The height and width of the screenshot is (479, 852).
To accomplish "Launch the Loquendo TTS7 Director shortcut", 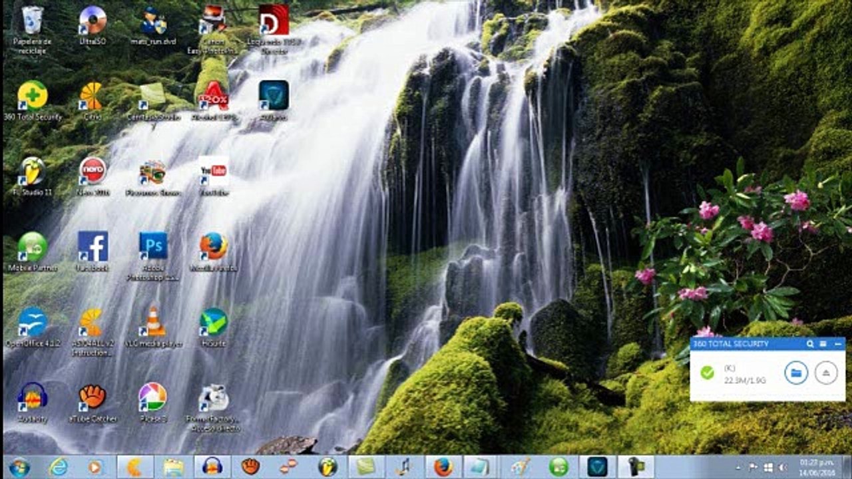I will coord(274,20).
